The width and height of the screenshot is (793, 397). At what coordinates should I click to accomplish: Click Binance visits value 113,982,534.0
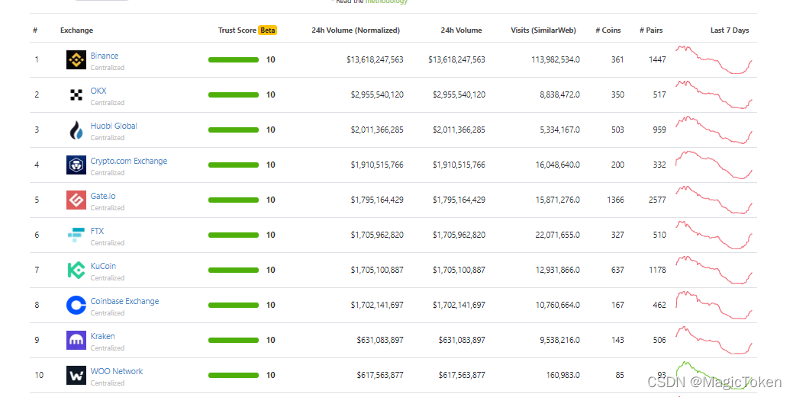pos(556,59)
